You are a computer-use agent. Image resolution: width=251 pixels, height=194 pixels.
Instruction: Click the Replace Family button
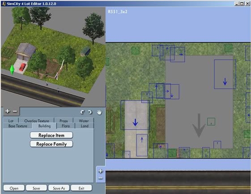[x=51, y=144]
